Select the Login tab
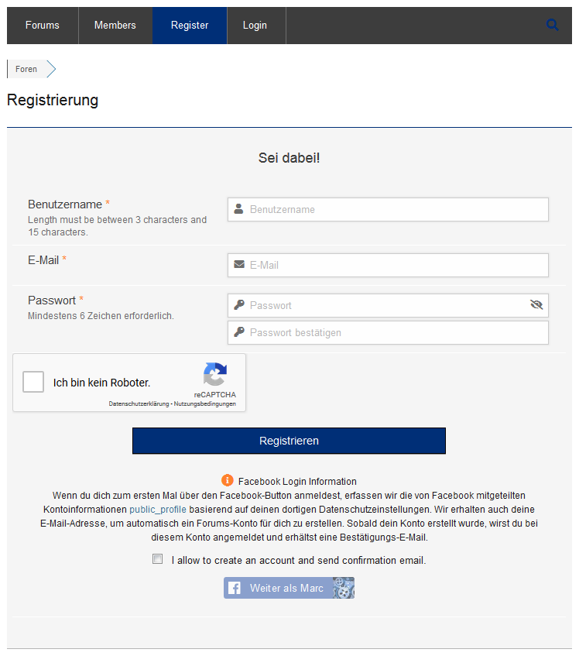 click(x=255, y=25)
